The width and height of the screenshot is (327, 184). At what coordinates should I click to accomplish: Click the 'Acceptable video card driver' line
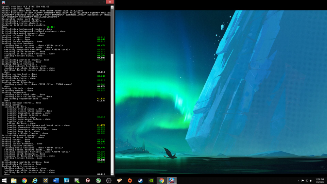(x=21, y=19)
